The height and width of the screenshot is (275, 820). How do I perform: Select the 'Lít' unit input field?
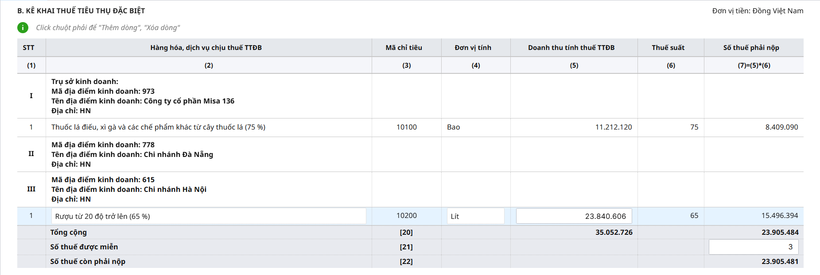pos(475,216)
